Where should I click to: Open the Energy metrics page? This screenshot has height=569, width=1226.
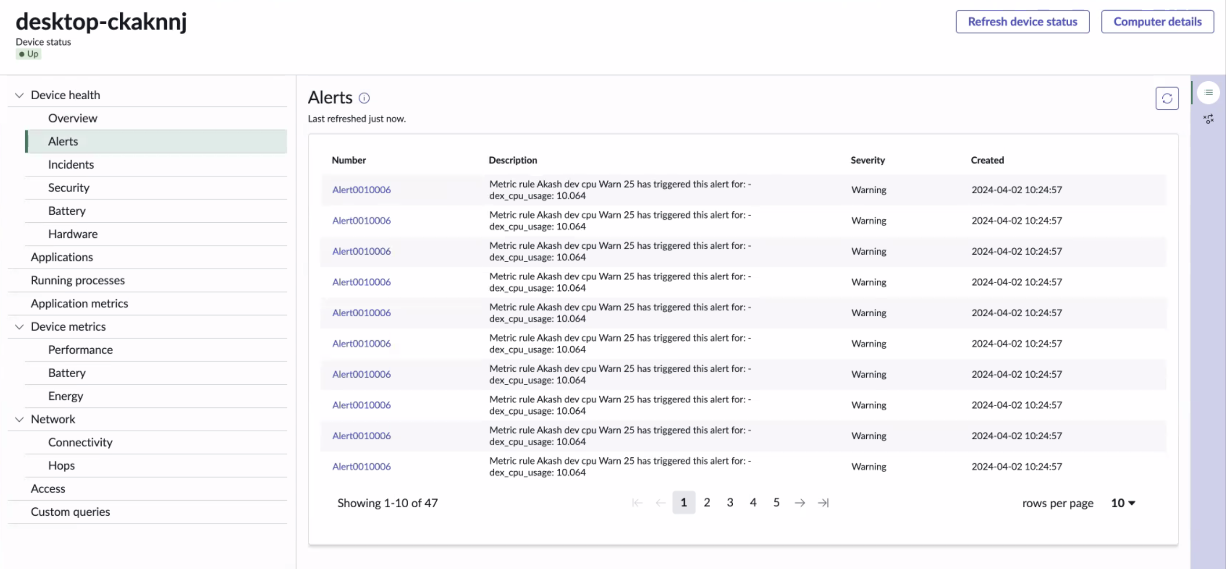coord(156,396)
